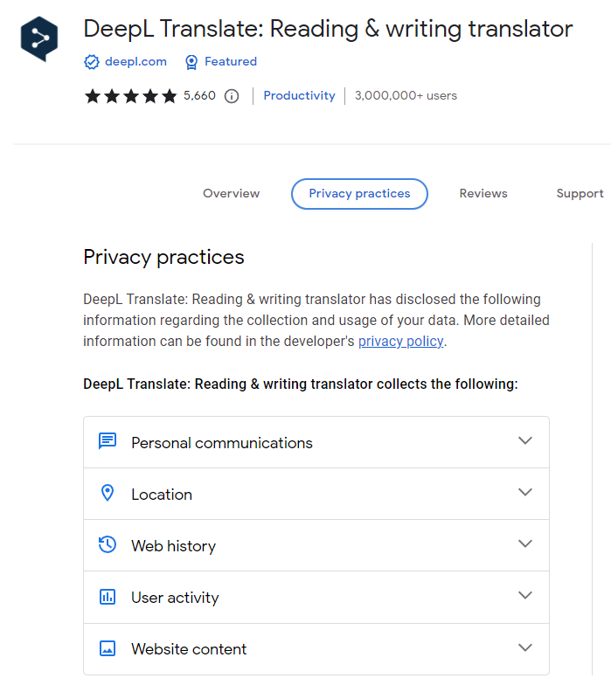
Task: Click the Web history row label
Action: (x=173, y=547)
